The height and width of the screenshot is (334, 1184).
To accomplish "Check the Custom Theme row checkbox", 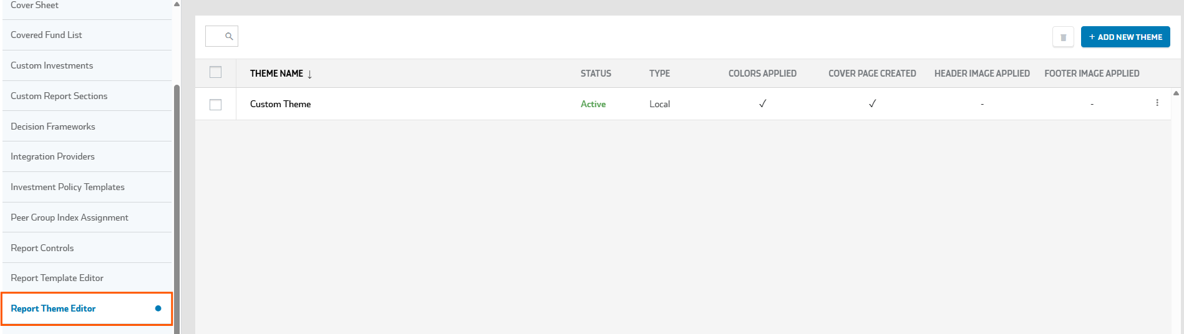I will pos(216,105).
